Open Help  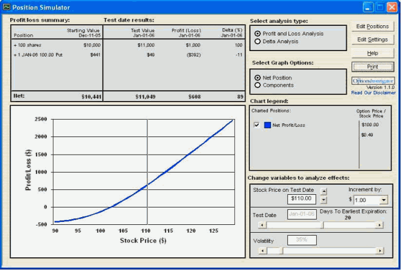[373, 53]
